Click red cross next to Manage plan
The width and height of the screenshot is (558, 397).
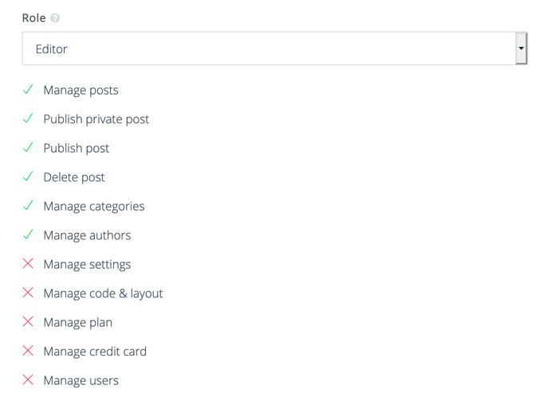[x=28, y=321]
